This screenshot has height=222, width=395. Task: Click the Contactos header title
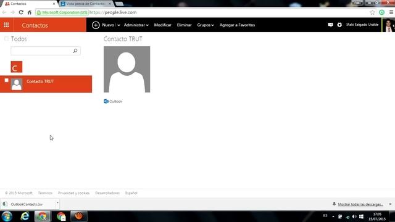click(x=35, y=25)
